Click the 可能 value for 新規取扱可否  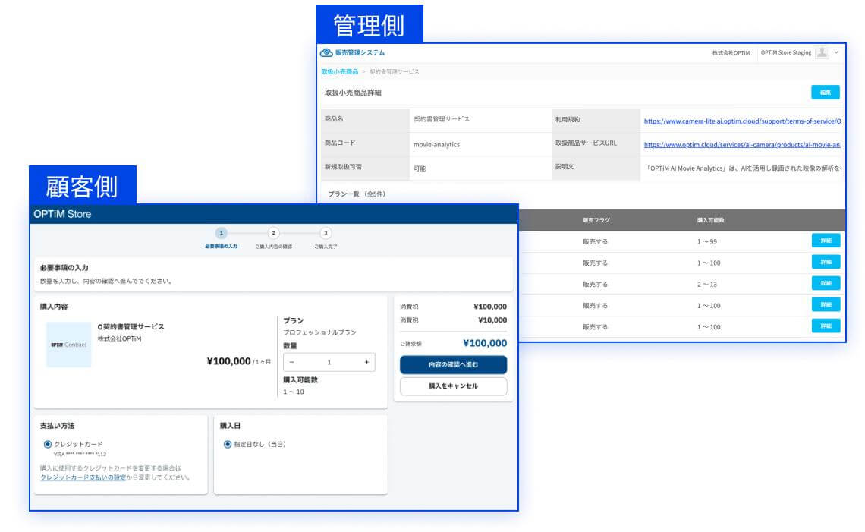[x=420, y=168]
